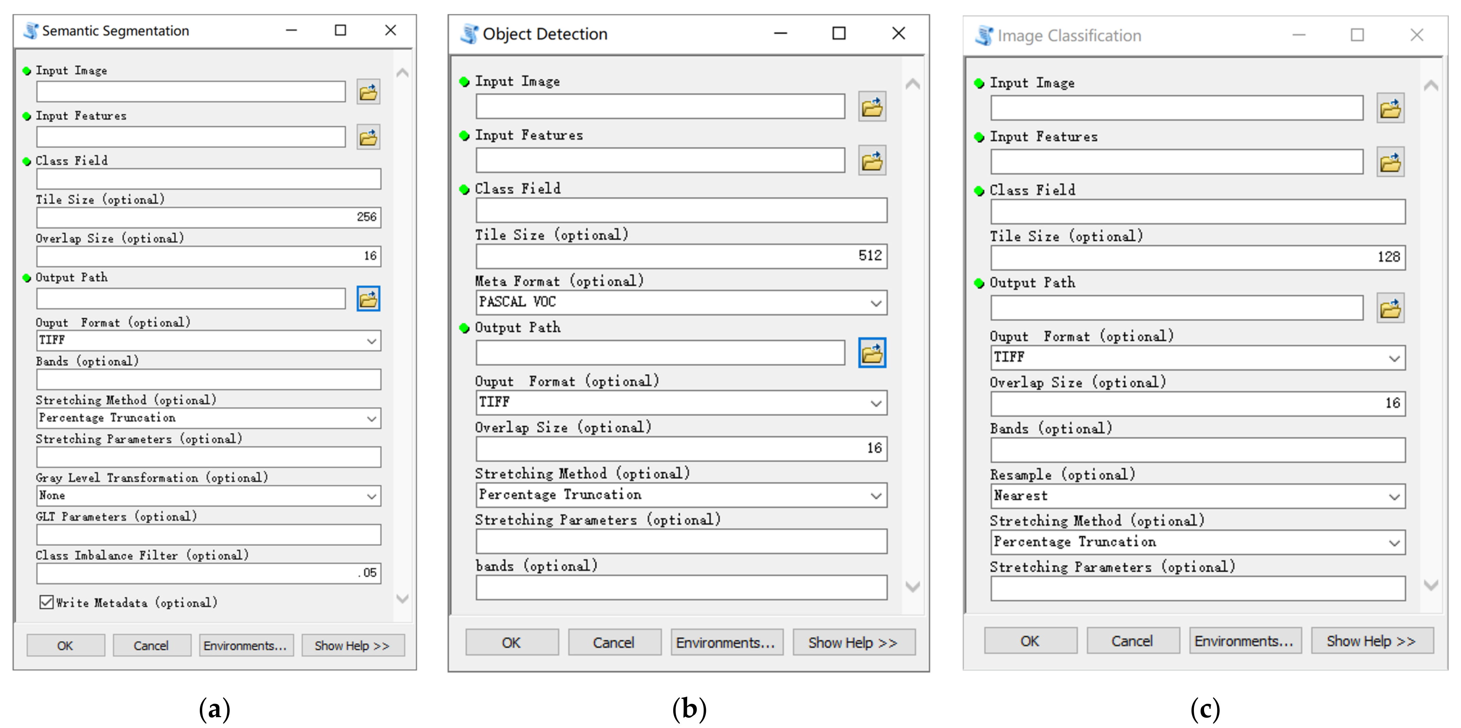The height and width of the screenshot is (728, 1461).
Task: Cancel the Image Classification dialog
Action: point(1132,641)
